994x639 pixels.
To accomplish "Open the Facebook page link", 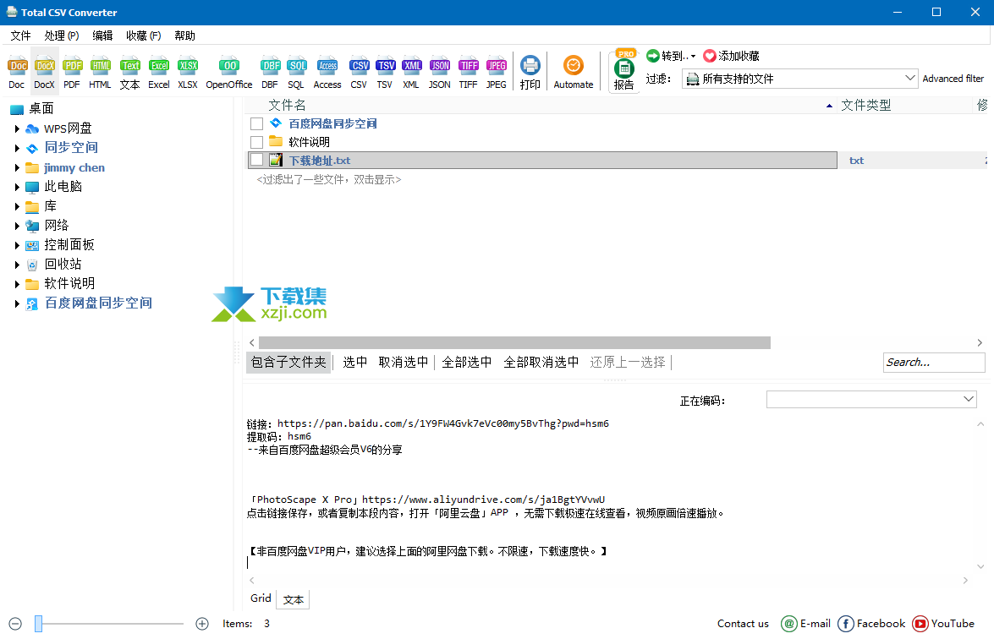I will [x=871, y=624].
